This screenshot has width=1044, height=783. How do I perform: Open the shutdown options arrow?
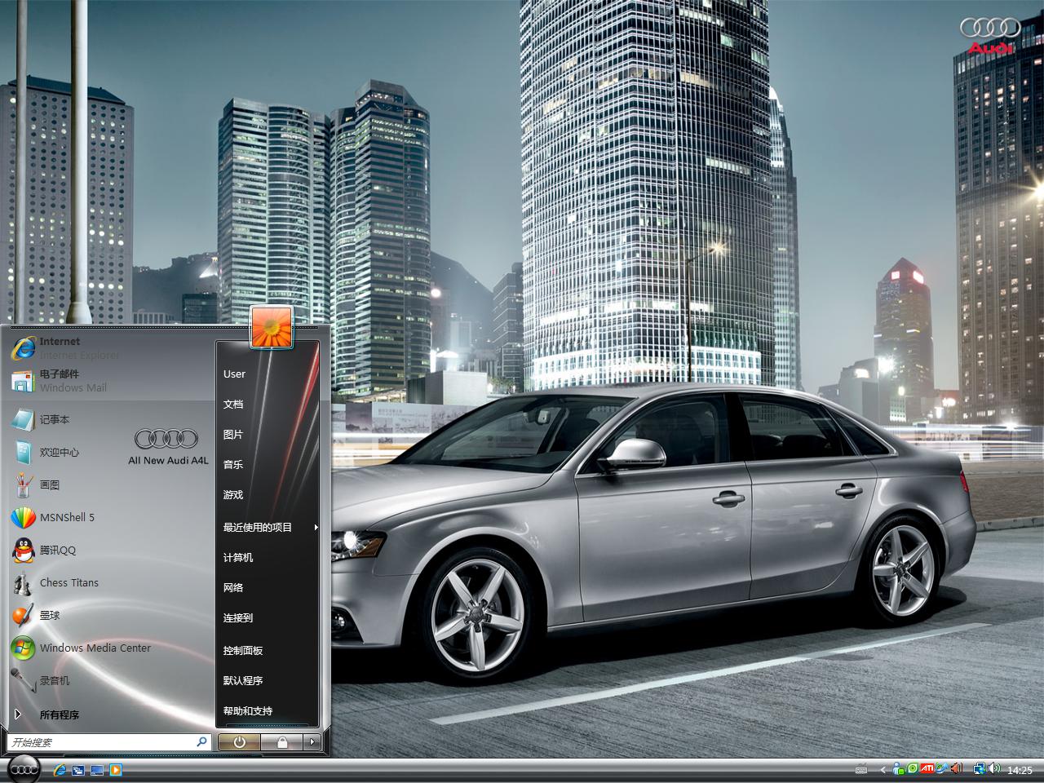[x=312, y=742]
